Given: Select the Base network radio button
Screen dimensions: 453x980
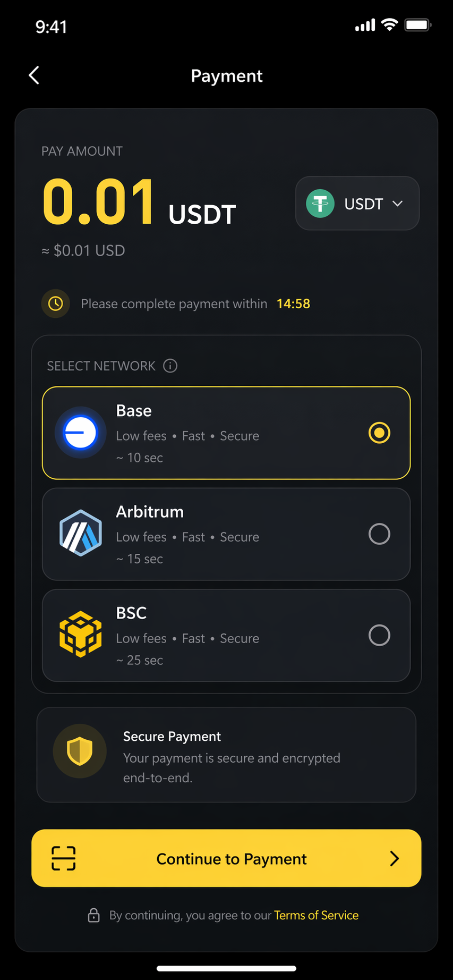Looking at the screenshot, I should [379, 433].
